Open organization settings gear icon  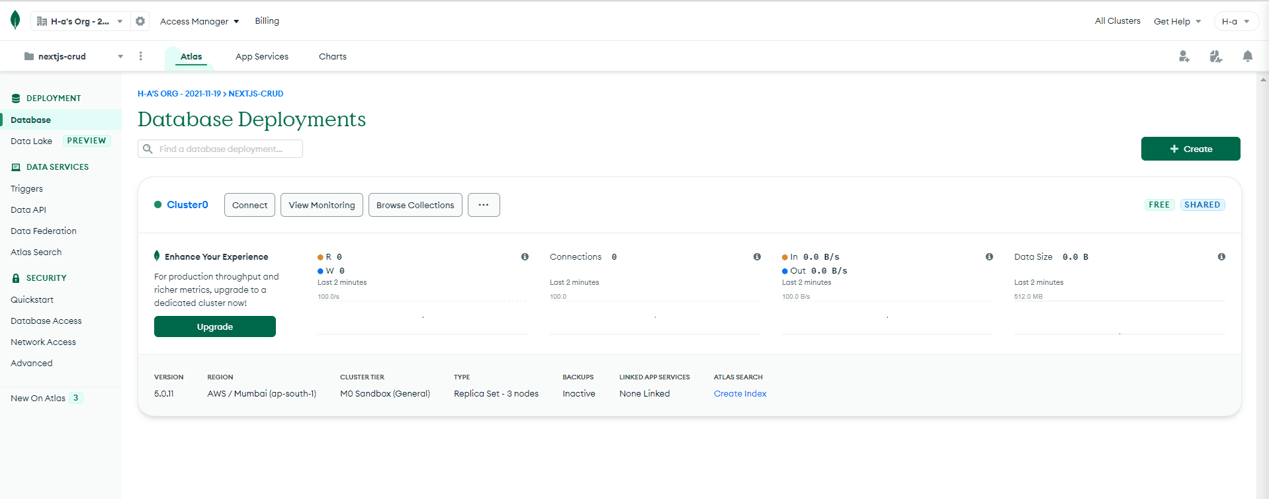(x=140, y=21)
